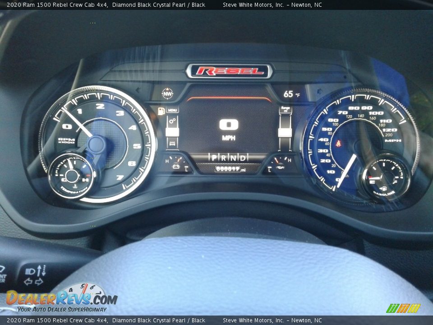Viewport: 433px width, 325px height.
Task: Click the NW compass indicator
Action: [167, 93]
